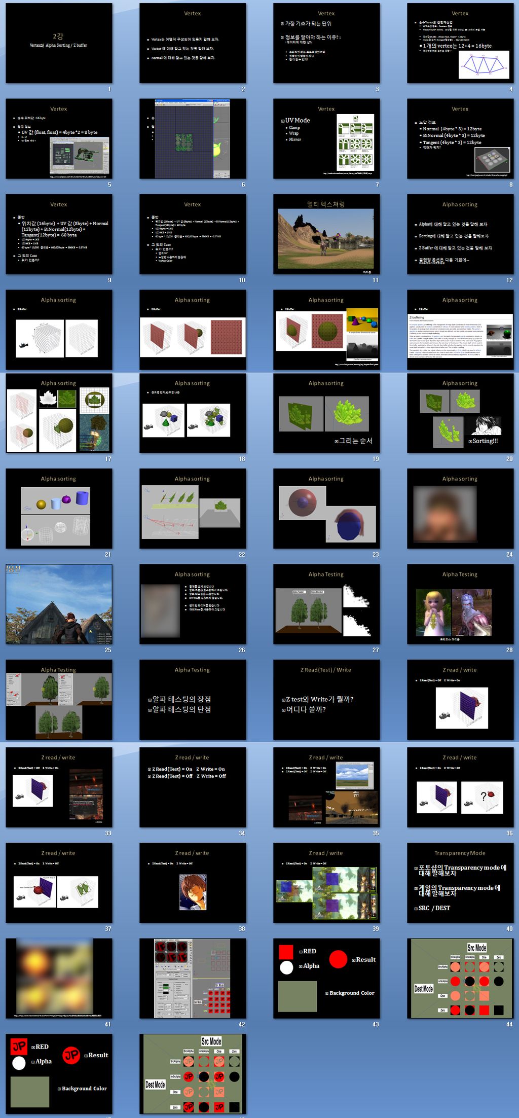Select slide 12 Alpha sorting bullet list

pyautogui.click(x=460, y=234)
